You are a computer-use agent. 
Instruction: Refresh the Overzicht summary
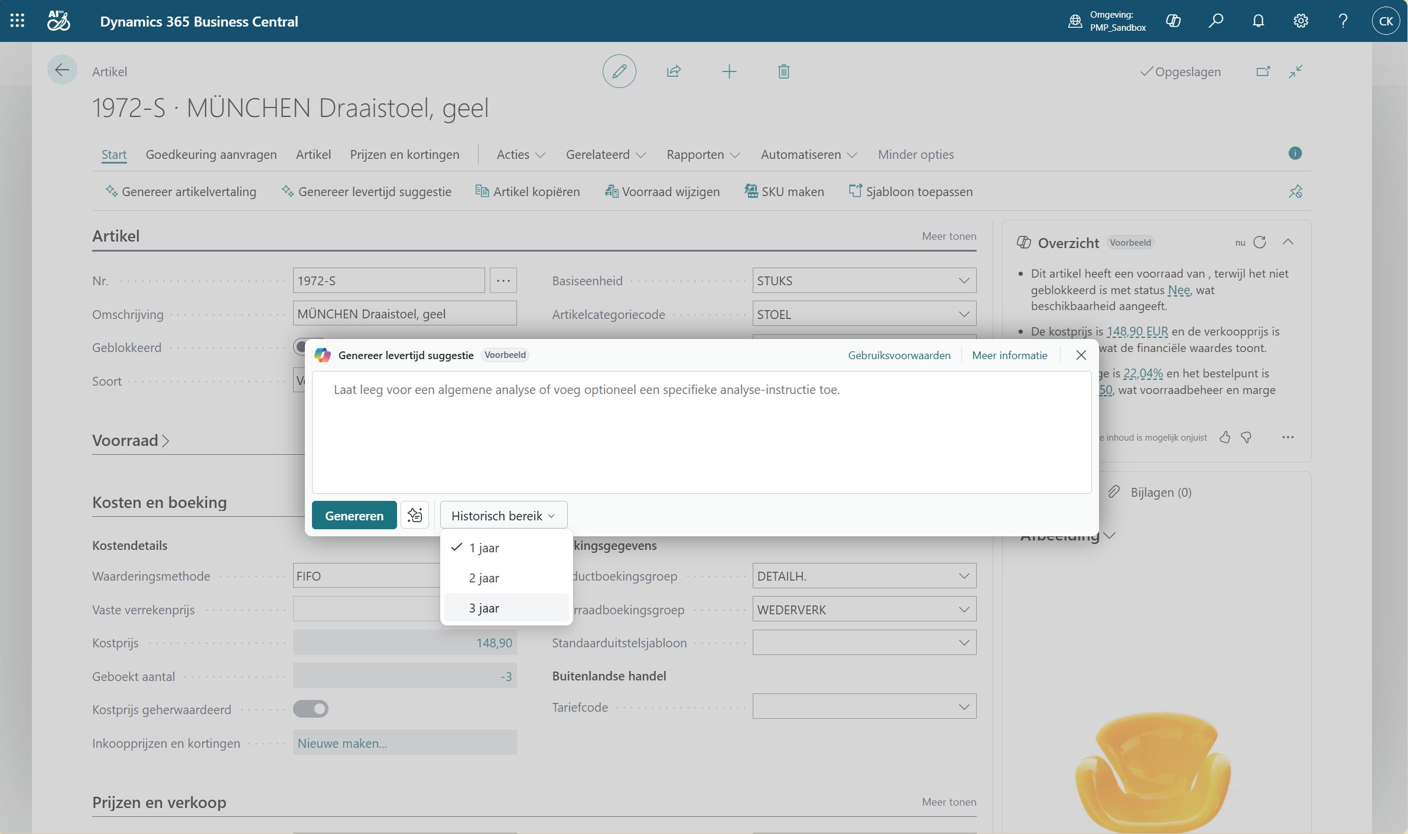pos(1260,242)
